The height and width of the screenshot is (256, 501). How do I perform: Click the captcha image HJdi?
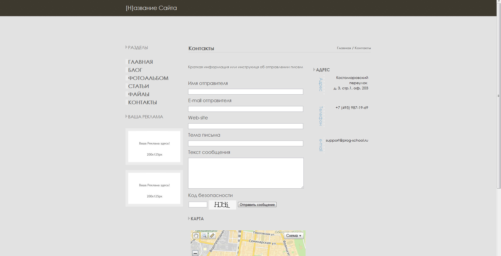222,205
